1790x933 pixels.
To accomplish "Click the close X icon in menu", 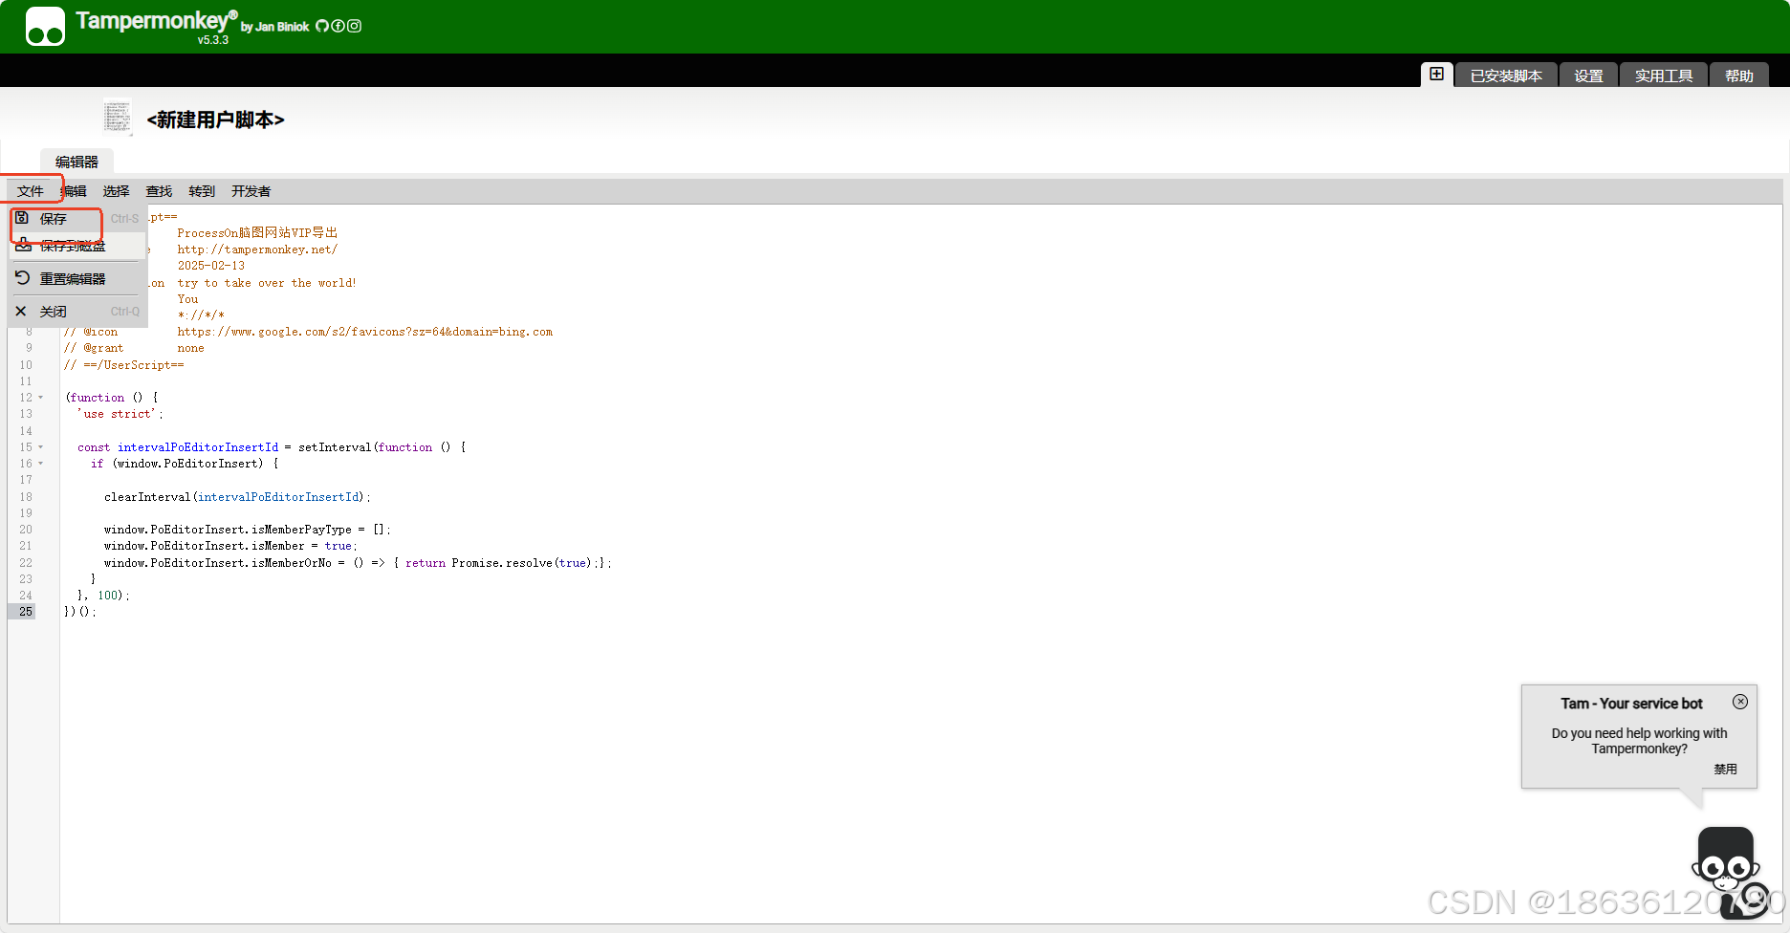I will point(21,311).
